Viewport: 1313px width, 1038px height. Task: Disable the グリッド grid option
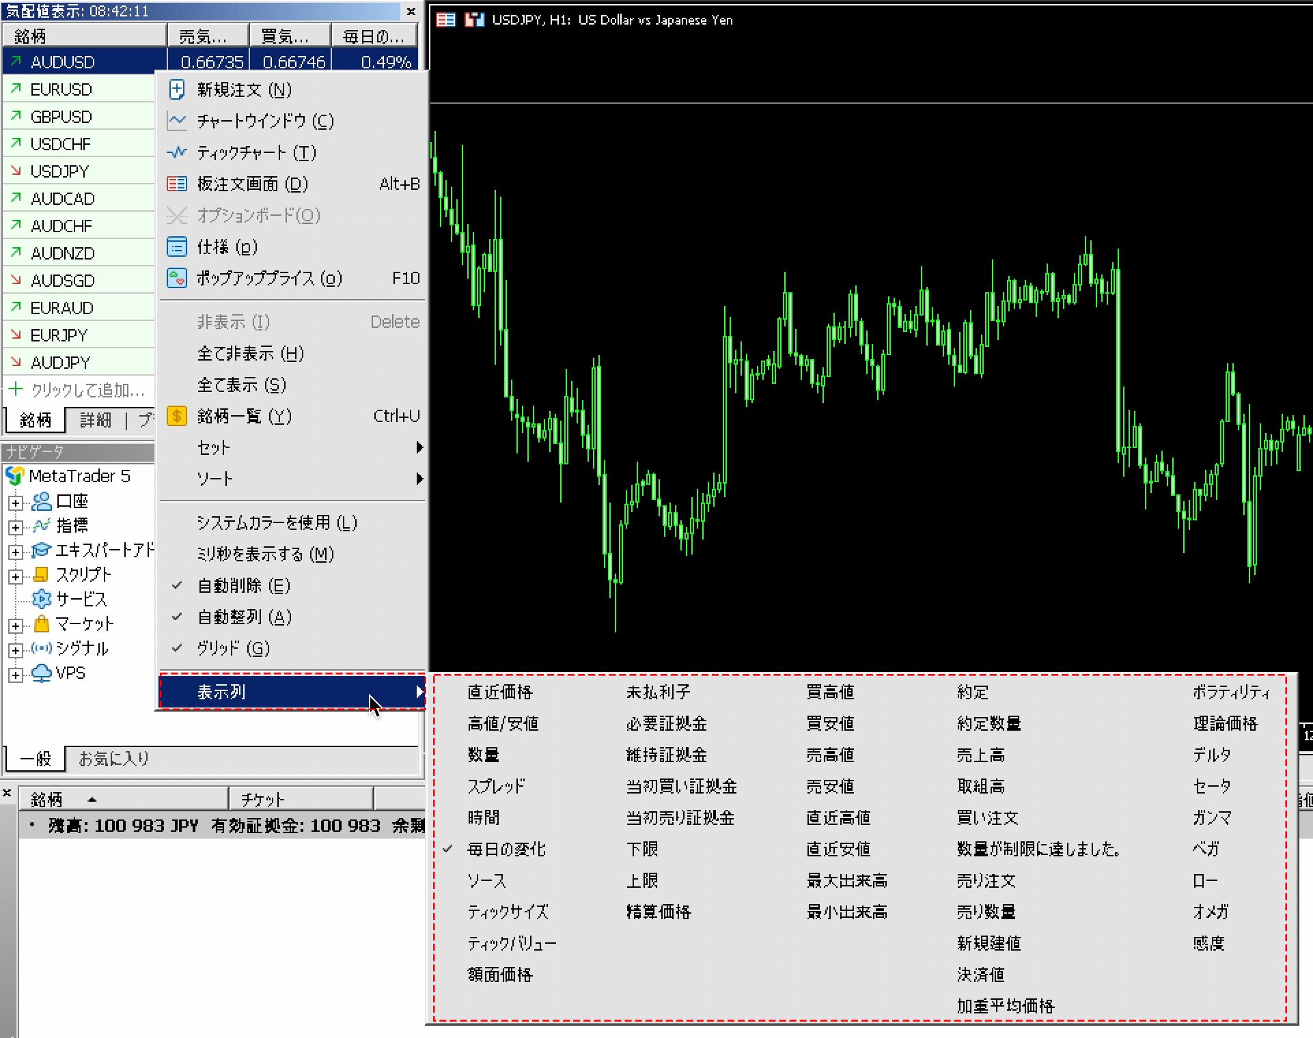pos(233,648)
